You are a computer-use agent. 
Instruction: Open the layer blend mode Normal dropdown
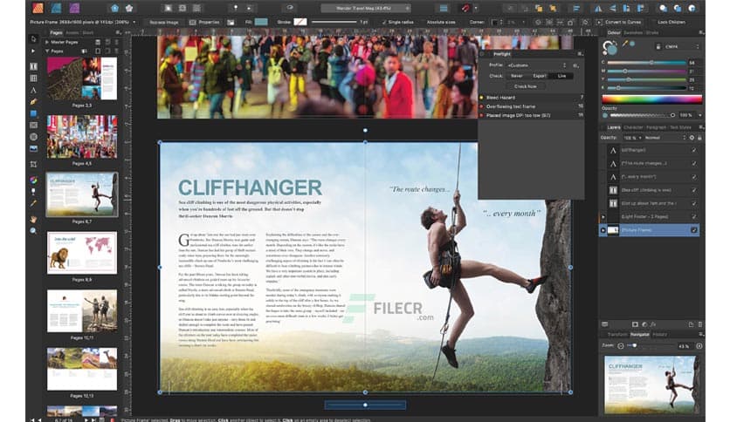[665, 138]
